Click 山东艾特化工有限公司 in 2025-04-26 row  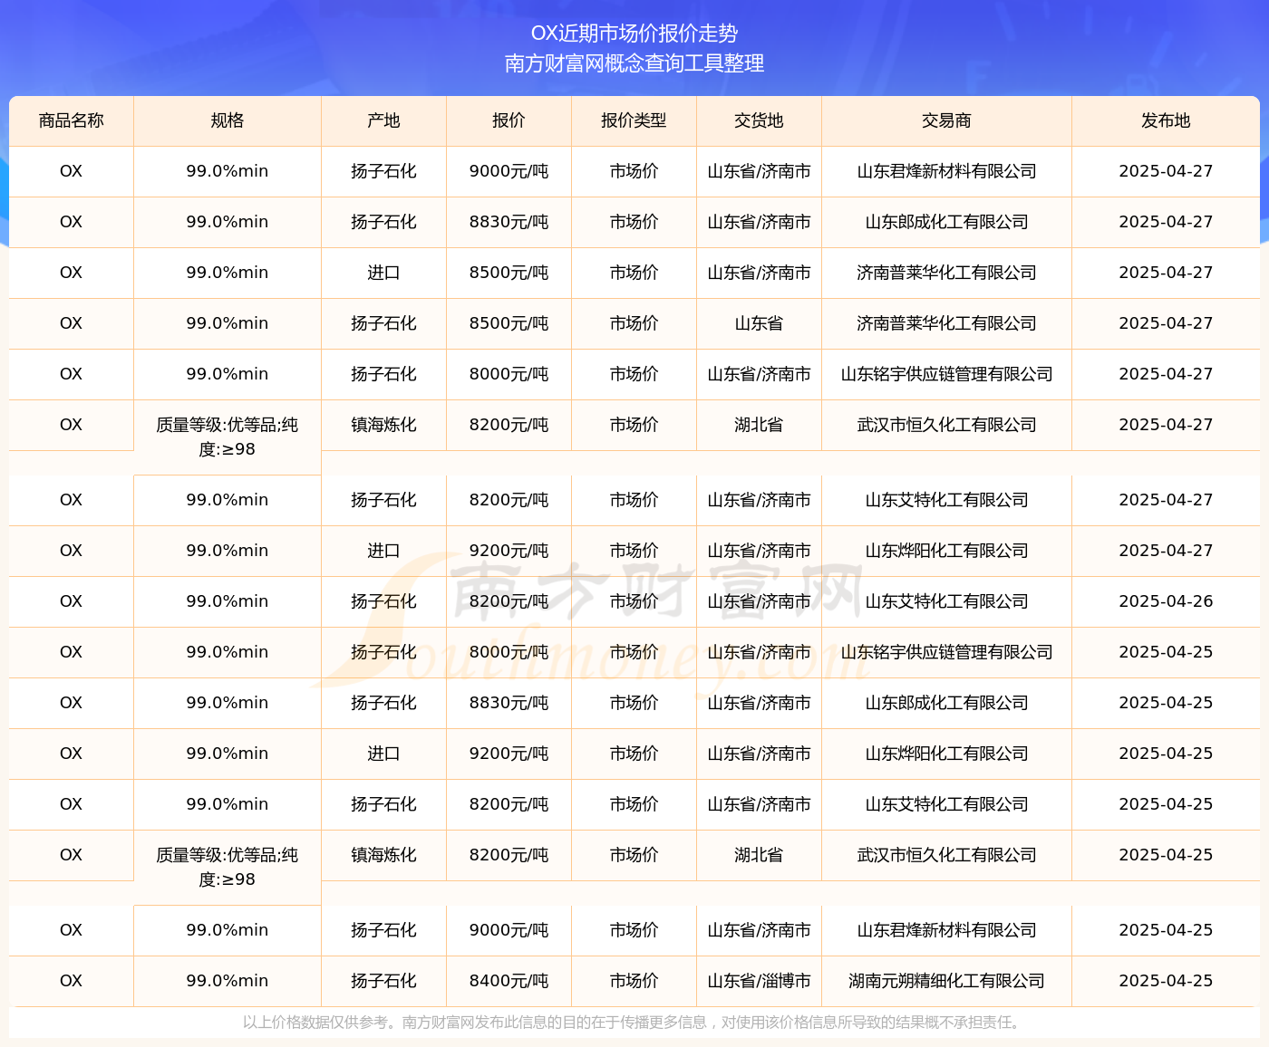[x=946, y=601]
